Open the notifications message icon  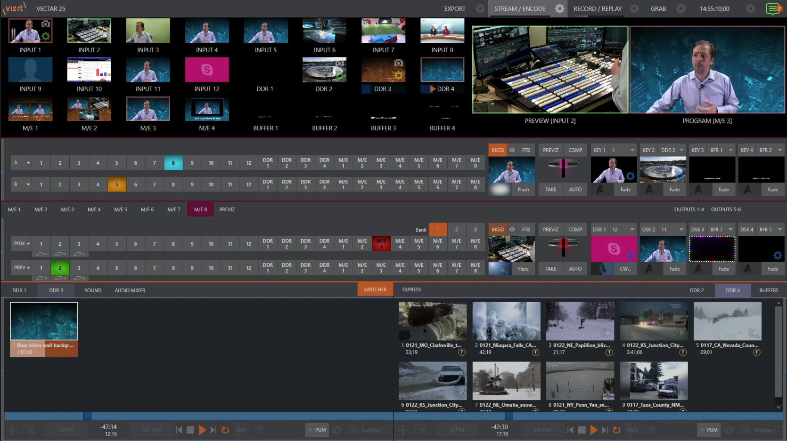[x=773, y=9]
